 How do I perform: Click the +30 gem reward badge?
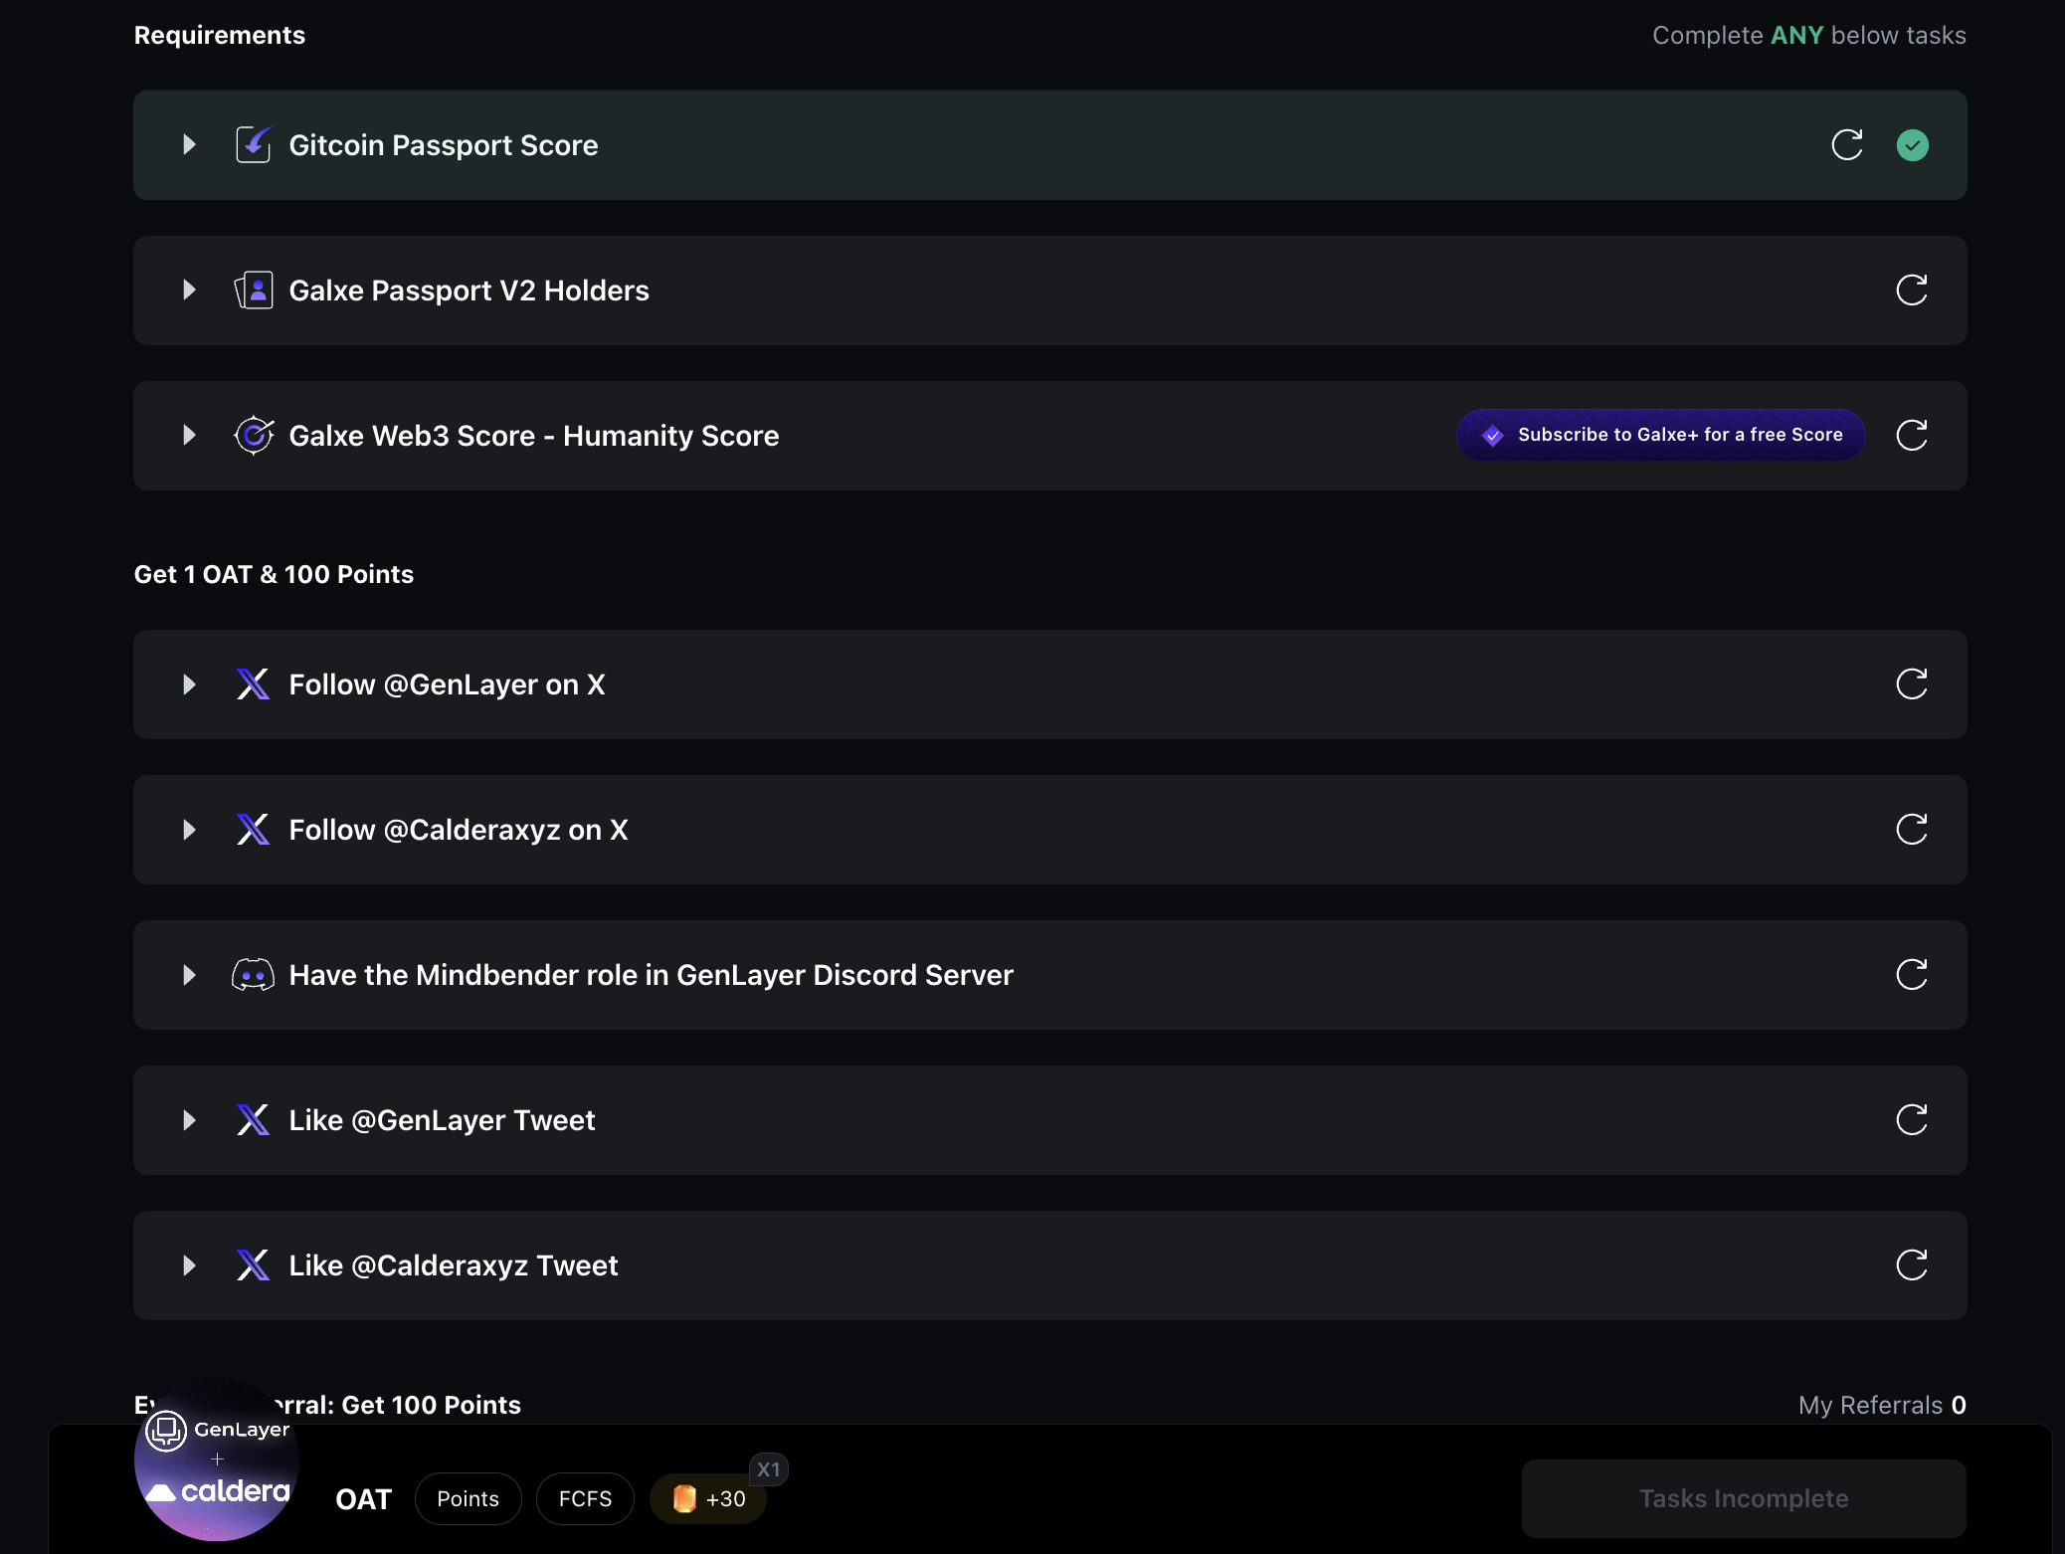708,1498
